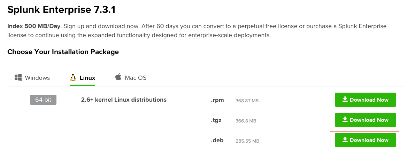Switch to the Windows tab label
Viewport: 407px width, 153px height.
tap(37, 78)
